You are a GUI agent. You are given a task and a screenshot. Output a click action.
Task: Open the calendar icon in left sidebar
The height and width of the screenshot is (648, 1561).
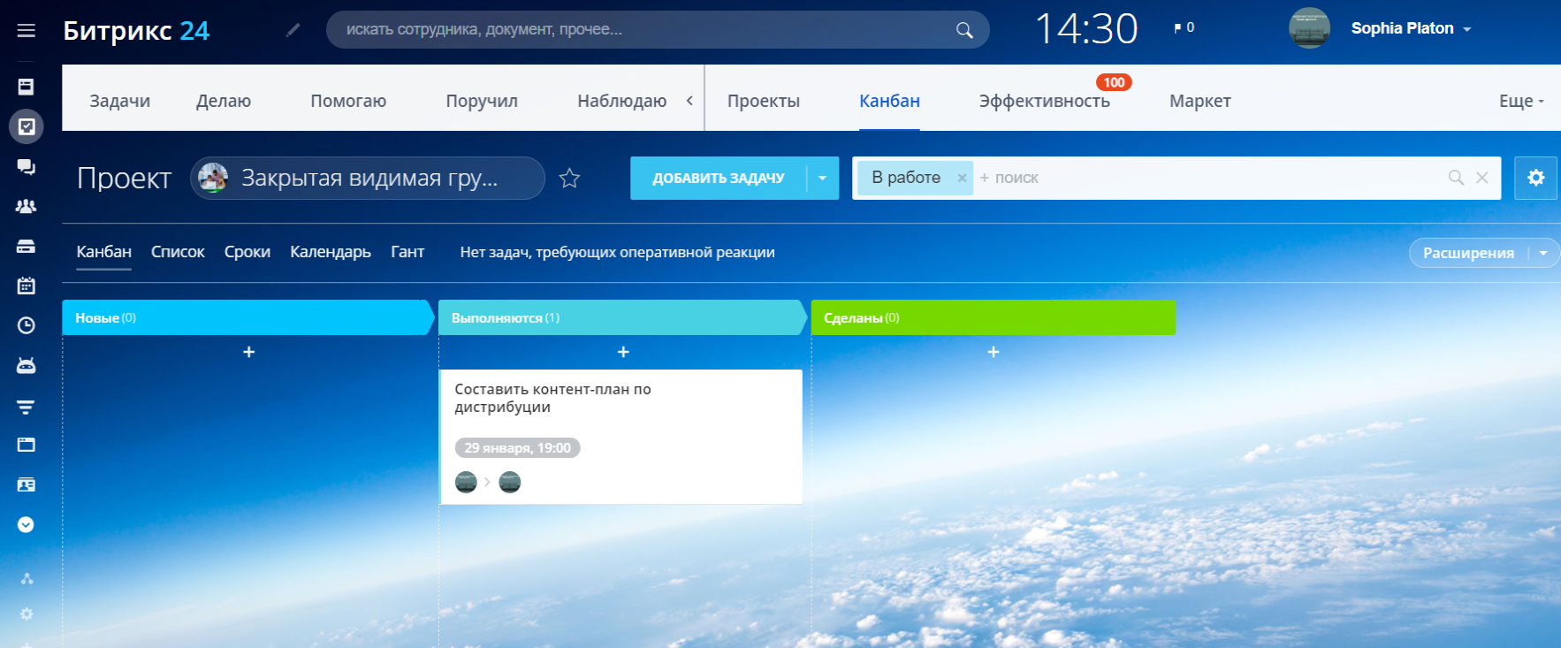click(27, 286)
